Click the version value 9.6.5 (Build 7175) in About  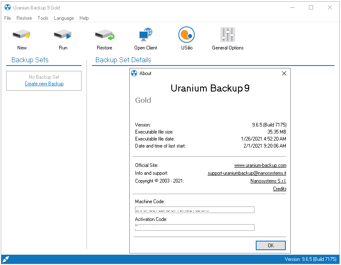[x=269, y=125]
